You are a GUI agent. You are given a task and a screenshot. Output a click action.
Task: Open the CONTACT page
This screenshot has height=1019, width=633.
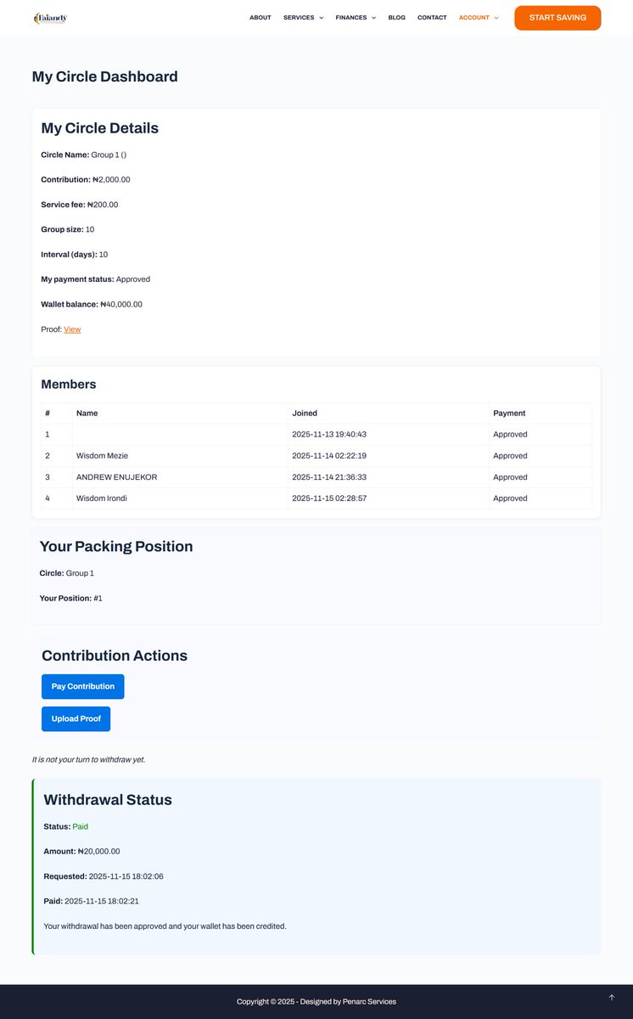pos(432,18)
